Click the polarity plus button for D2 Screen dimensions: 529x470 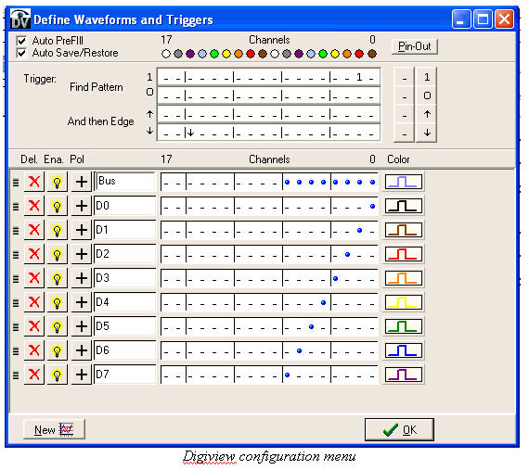(82, 254)
